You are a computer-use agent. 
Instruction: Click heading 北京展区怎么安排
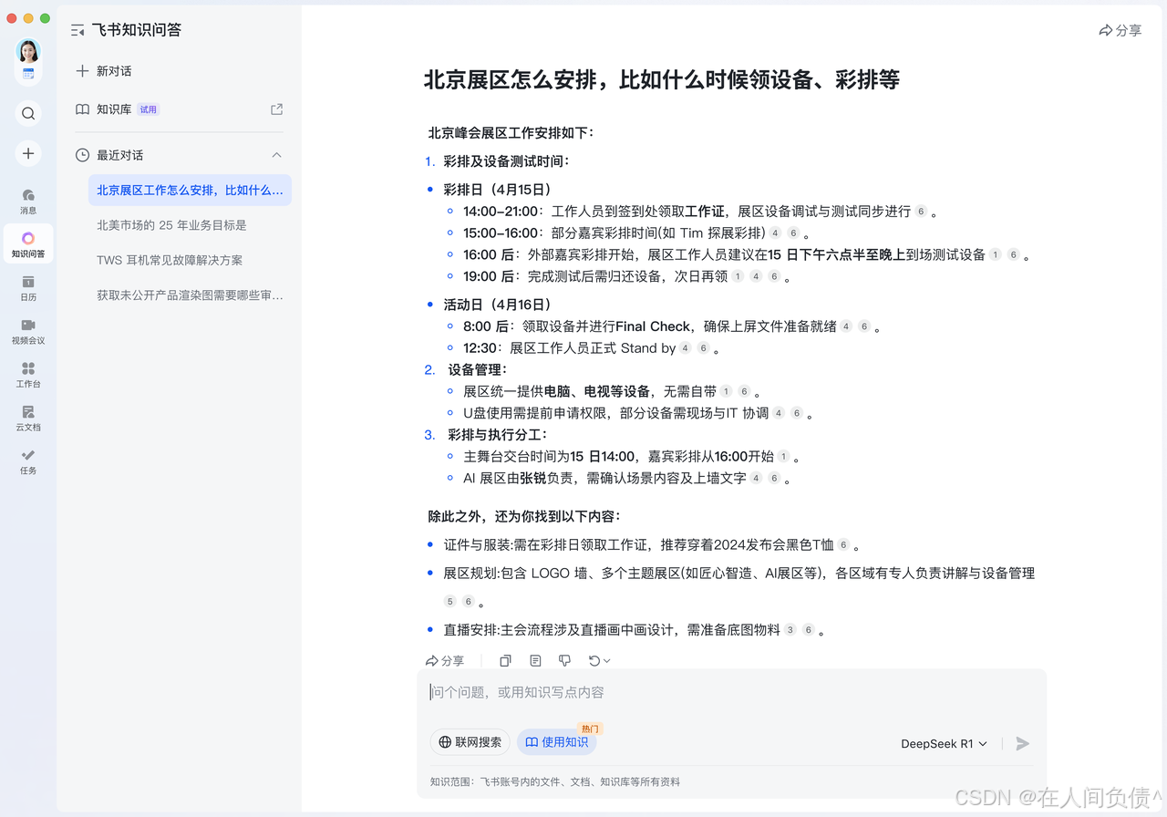[661, 79]
